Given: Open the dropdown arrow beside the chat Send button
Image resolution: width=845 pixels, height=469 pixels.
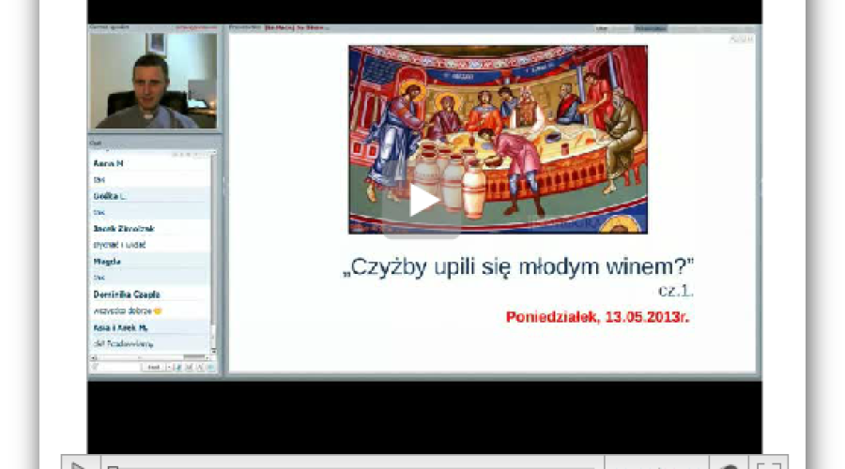Looking at the screenshot, I should point(169,368).
